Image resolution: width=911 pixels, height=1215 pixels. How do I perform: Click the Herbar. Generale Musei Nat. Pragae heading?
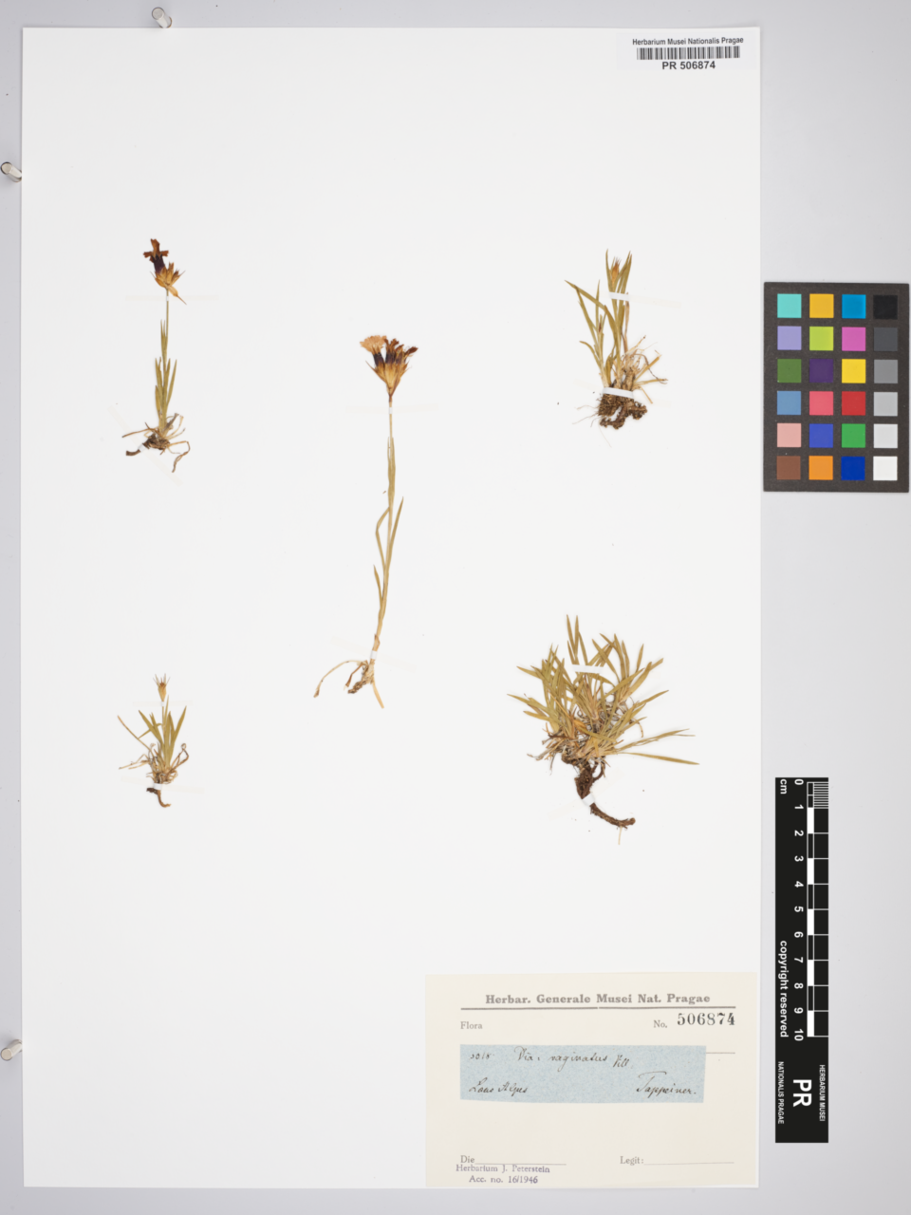tap(597, 999)
